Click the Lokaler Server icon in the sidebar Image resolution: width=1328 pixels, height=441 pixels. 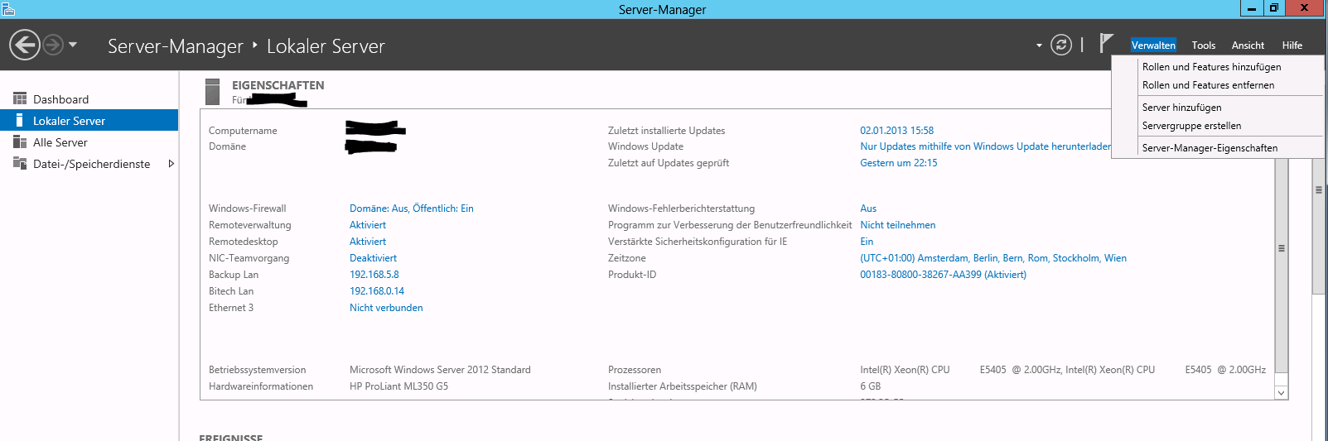click(x=20, y=121)
